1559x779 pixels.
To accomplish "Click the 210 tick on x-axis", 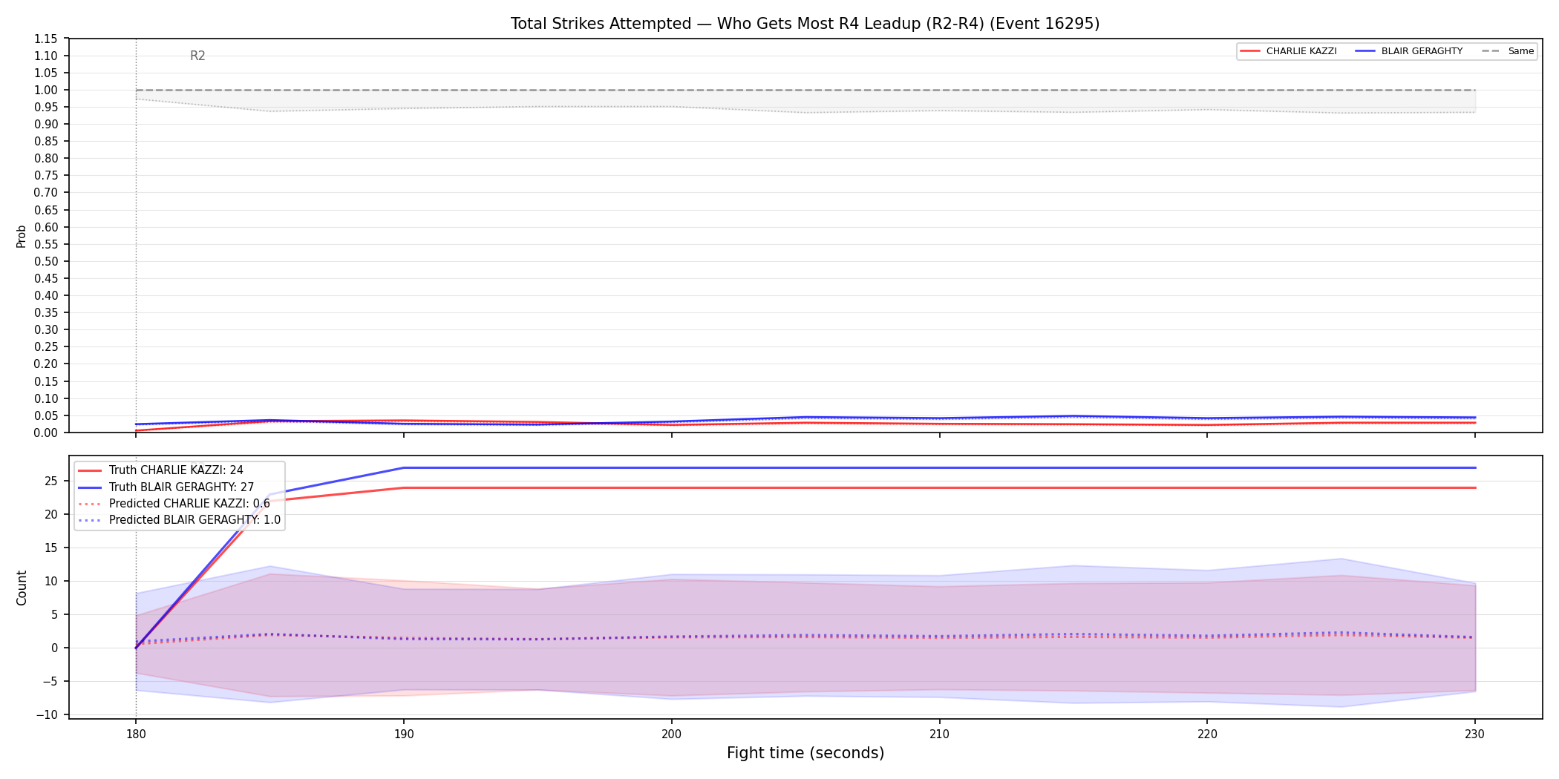I will 939,734.
